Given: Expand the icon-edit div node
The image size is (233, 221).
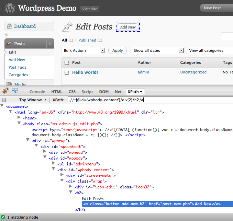Looking at the screenshot, I should [x=71, y=186].
